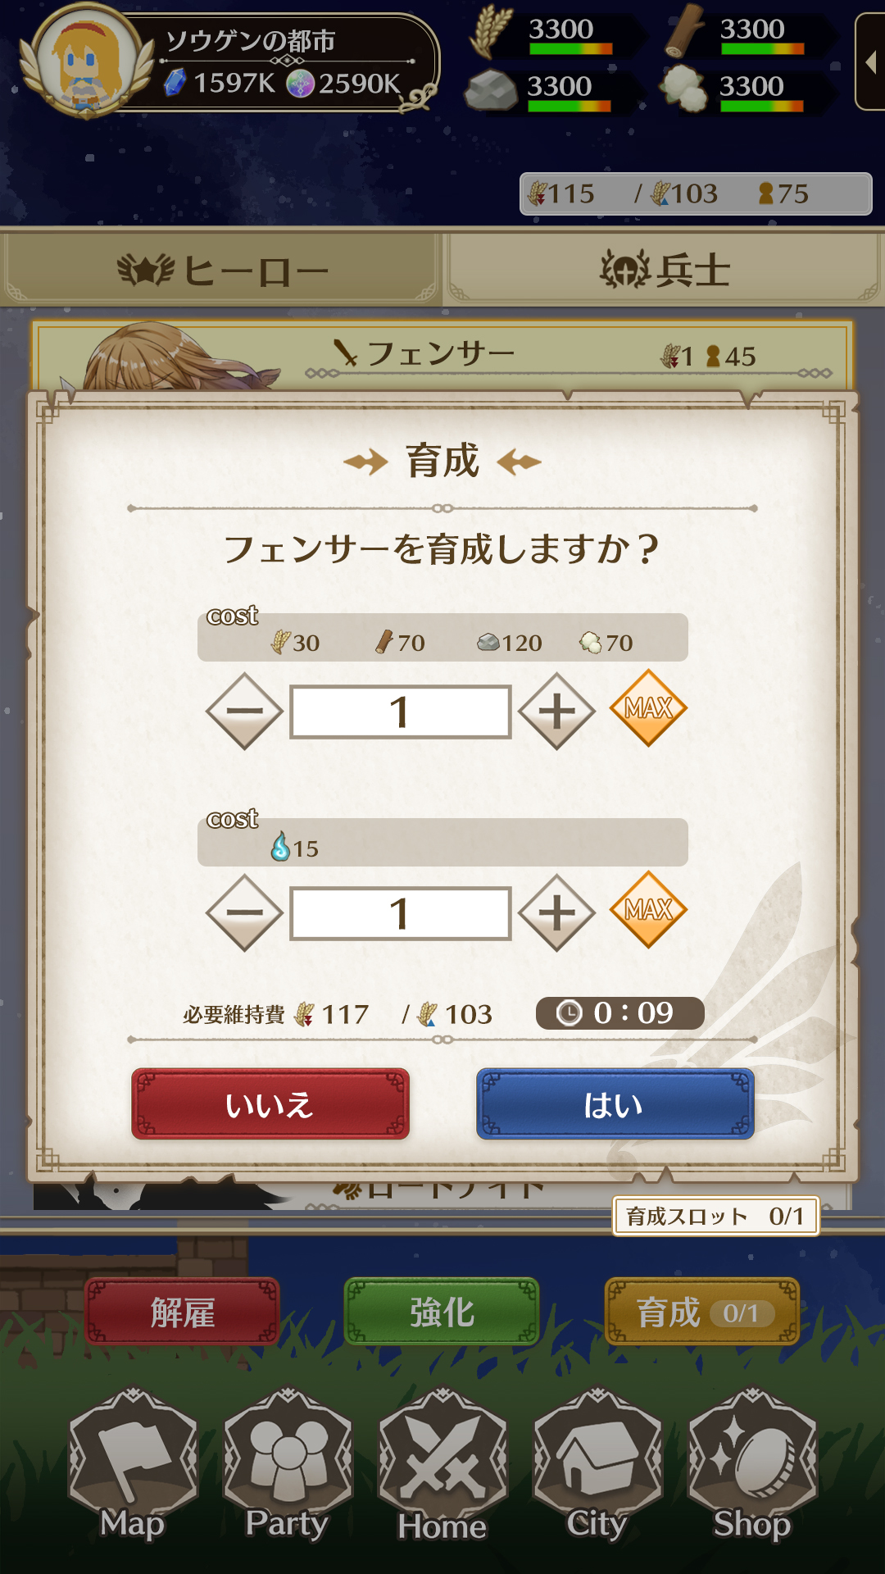Select the first quantity input field
The width and height of the screenshot is (885, 1574).
coord(401,712)
